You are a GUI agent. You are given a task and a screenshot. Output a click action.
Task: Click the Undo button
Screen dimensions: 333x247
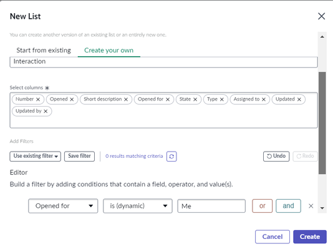coord(276,156)
